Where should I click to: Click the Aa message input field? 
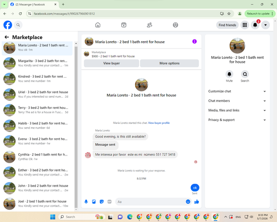tap(151, 201)
